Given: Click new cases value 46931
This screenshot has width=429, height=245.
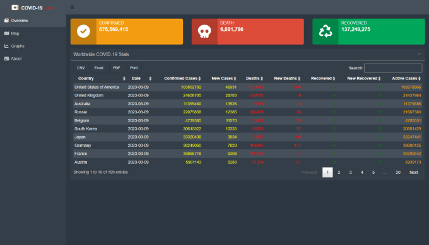Looking at the screenshot, I should 231,87.
